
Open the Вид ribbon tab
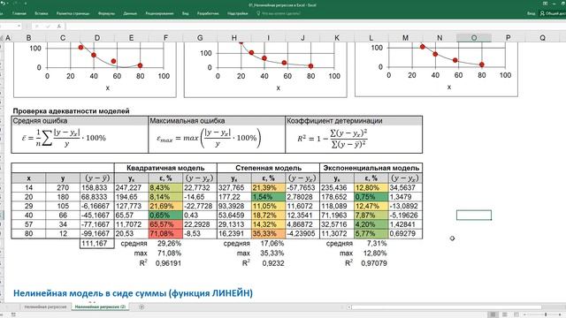click(x=185, y=13)
